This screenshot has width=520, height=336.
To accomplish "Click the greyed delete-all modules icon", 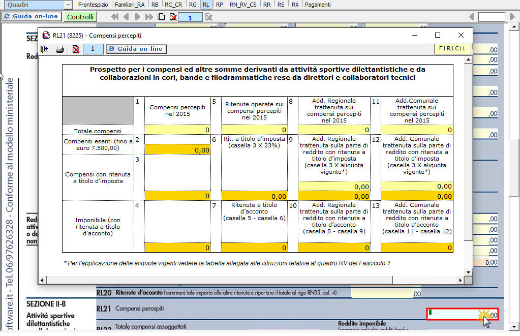I will point(208,17).
